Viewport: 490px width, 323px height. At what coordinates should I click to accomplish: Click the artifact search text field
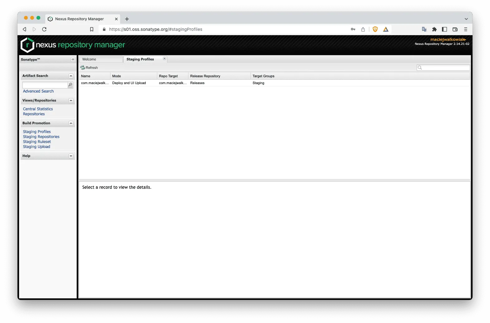[x=45, y=85]
